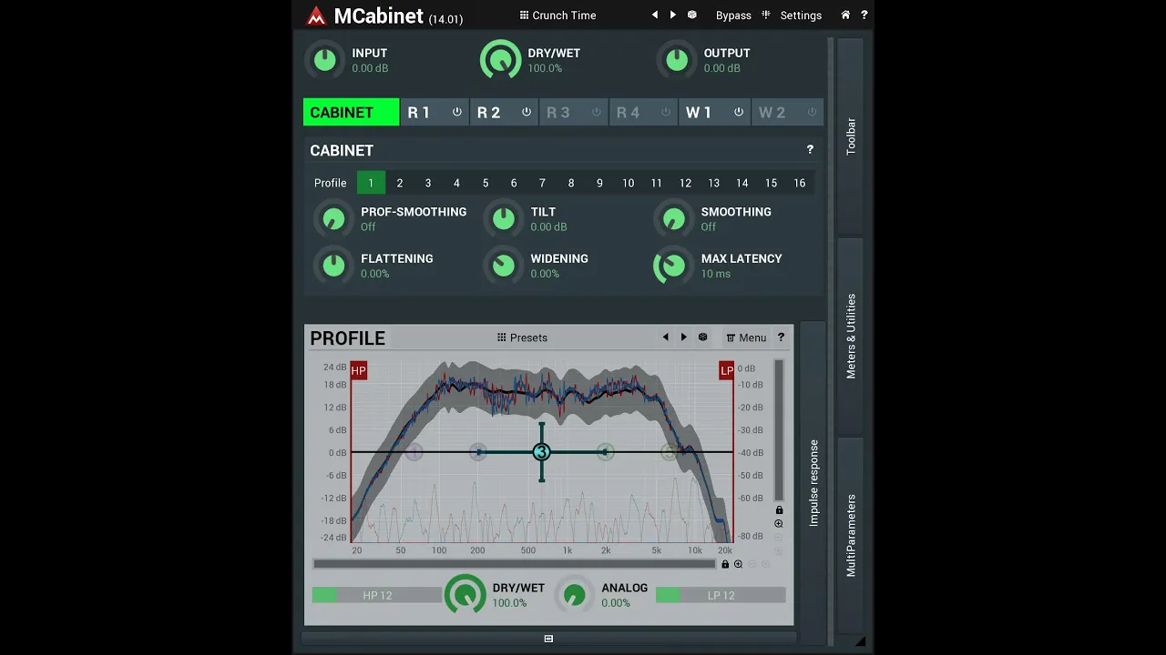Click the INPUT gain knob
The height and width of the screenshot is (655, 1166).
(324, 60)
